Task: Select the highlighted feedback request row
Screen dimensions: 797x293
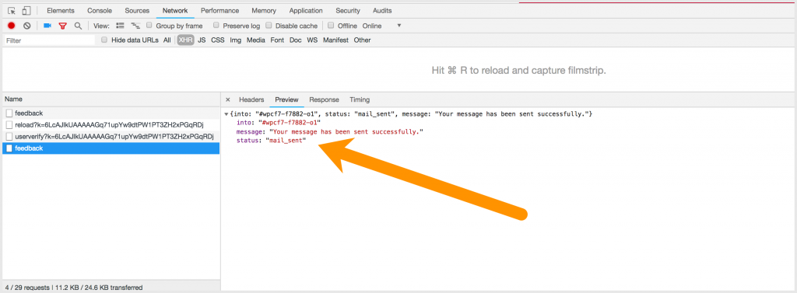Action: 111,148
